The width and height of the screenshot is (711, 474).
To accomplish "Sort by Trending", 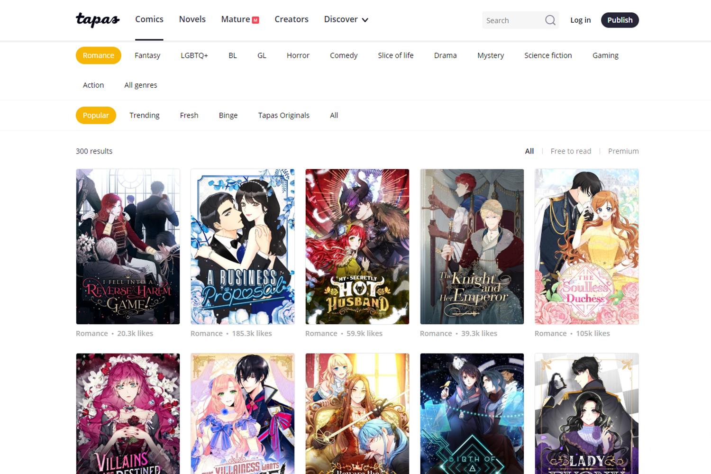I will [x=145, y=115].
